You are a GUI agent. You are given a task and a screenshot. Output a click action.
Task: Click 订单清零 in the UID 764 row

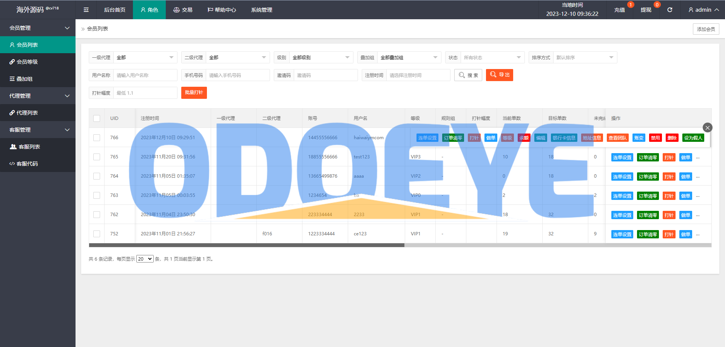point(648,177)
